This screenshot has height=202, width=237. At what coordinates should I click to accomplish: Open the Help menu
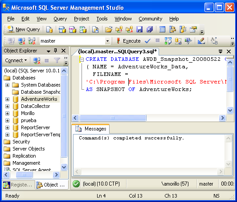pyautogui.click(x=174, y=19)
